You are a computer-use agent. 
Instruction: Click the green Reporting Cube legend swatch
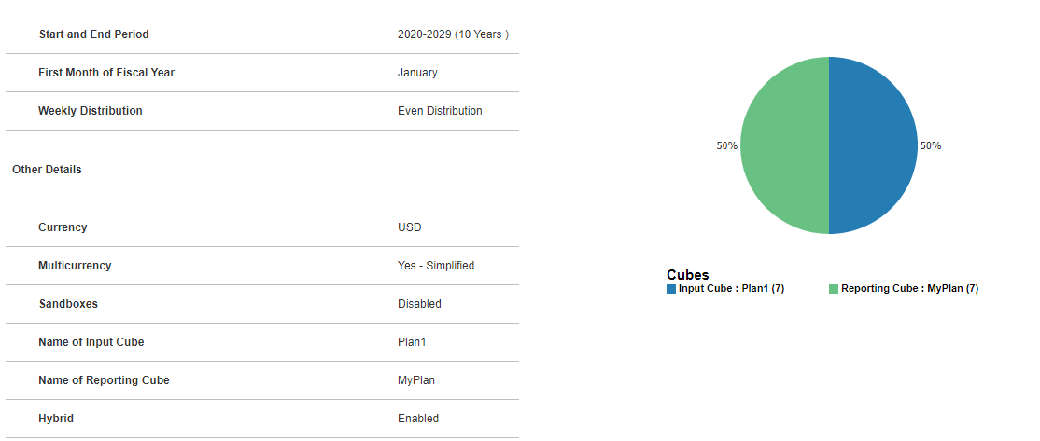(x=834, y=289)
